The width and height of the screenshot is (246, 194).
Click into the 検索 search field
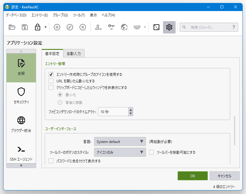pyautogui.click(x=209, y=27)
